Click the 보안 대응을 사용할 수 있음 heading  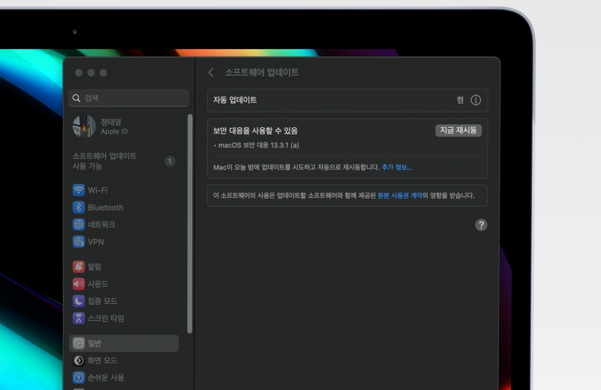pos(255,131)
